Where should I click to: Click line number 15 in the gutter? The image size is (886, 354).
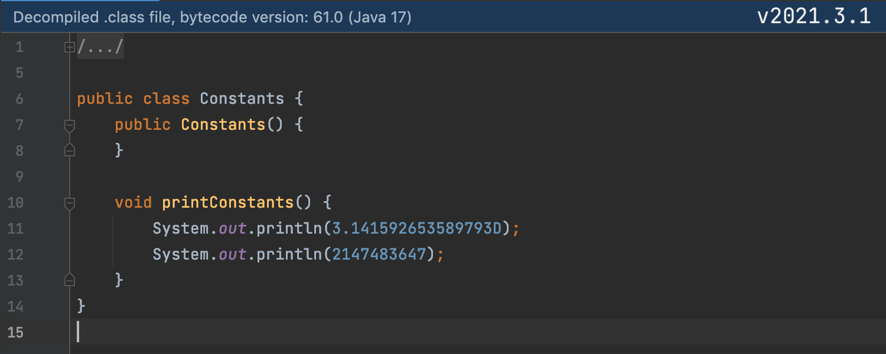click(x=16, y=332)
